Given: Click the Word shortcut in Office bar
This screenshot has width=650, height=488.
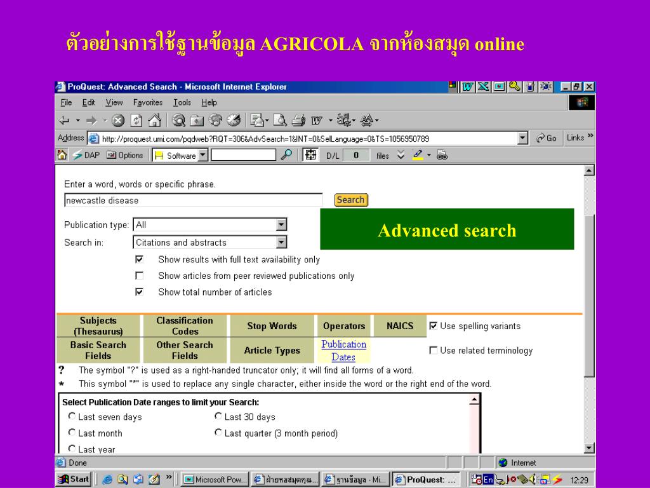Looking at the screenshot, I should [468, 86].
